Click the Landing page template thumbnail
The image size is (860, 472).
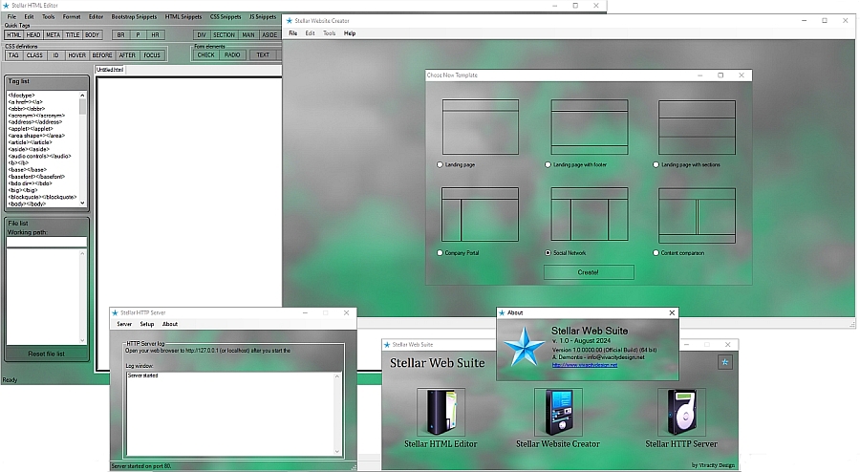point(481,127)
